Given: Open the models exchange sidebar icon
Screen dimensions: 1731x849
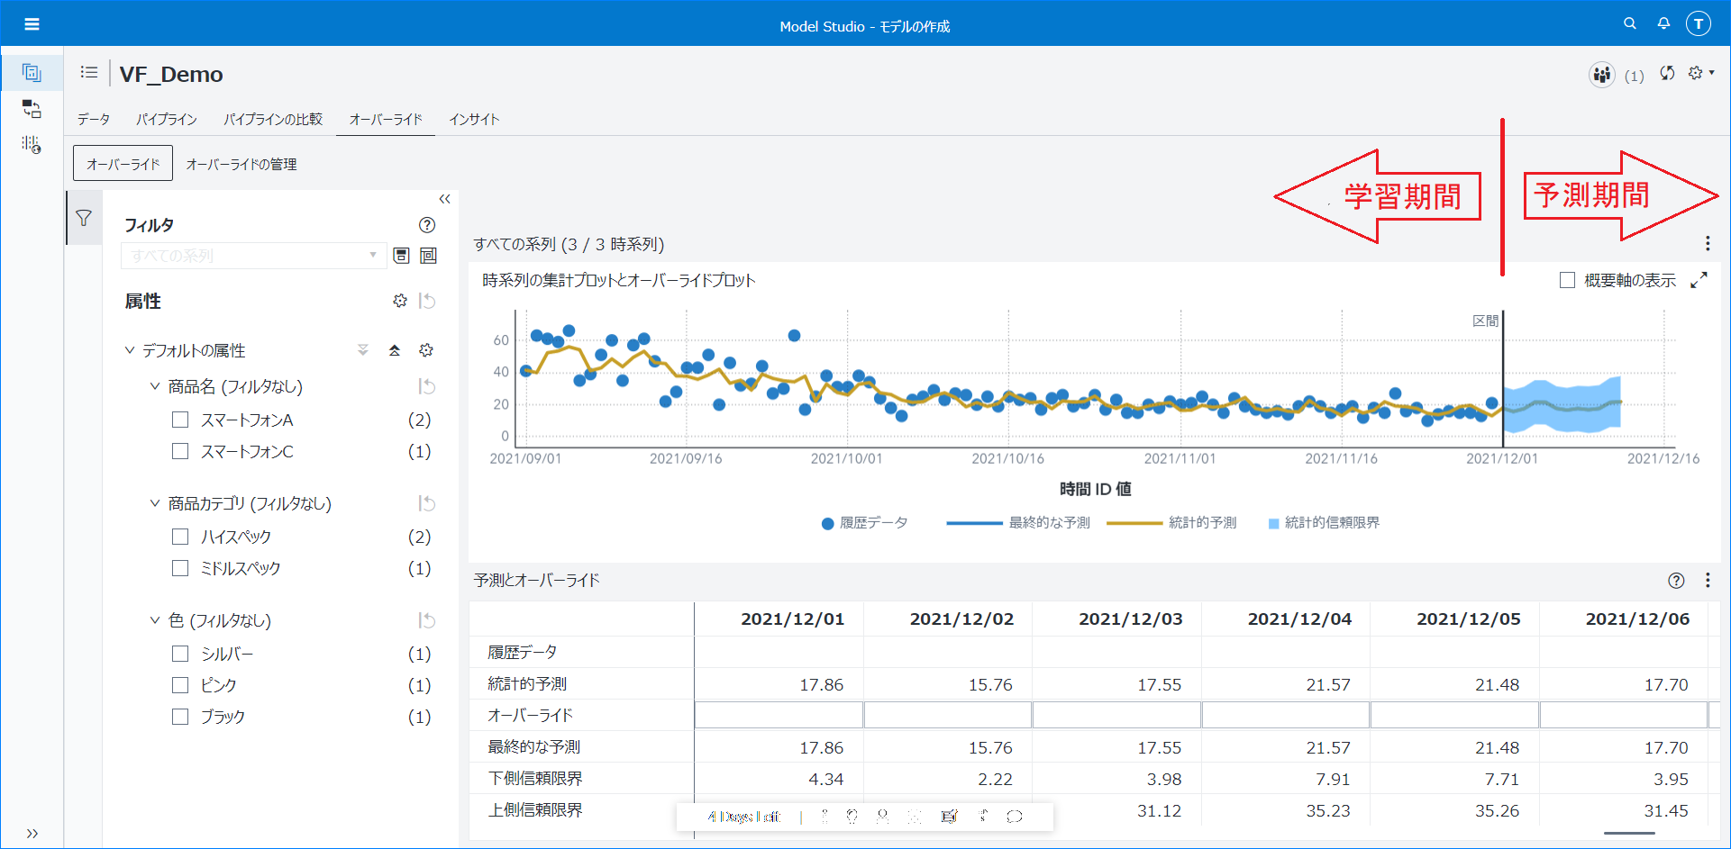Looking at the screenshot, I should tap(32, 109).
